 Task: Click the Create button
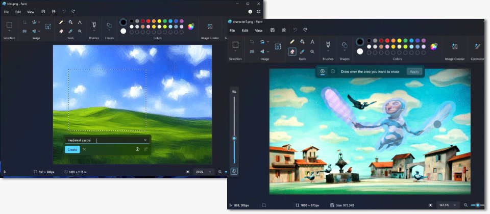tap(72, 149)
